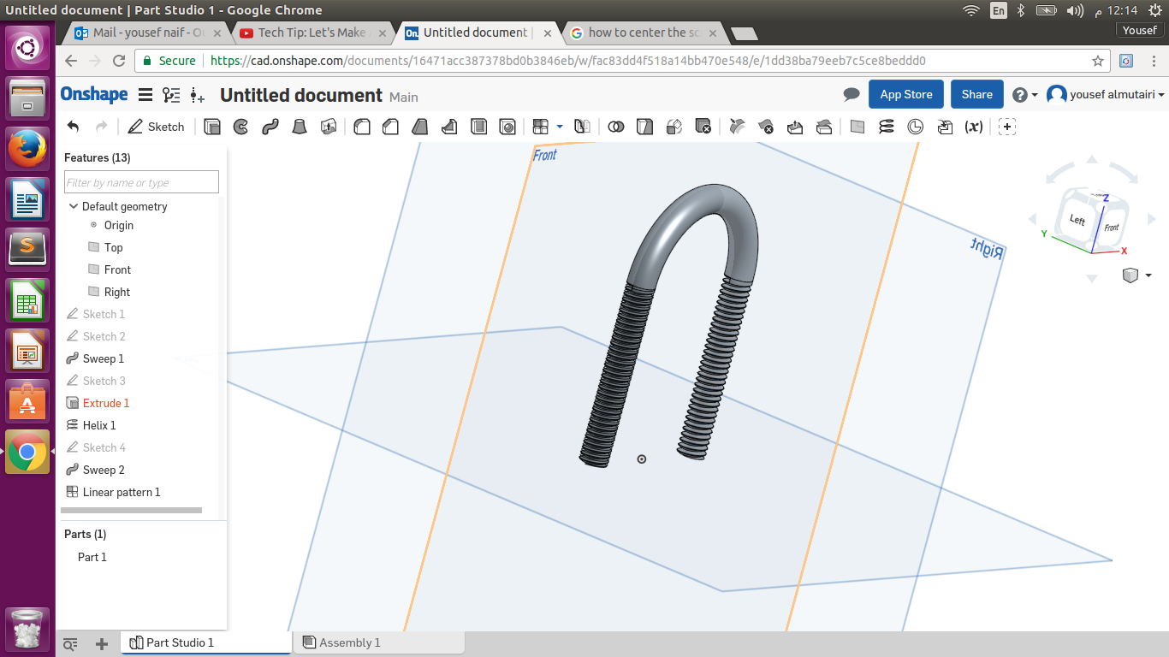Select the Rib tool
Screen dimensions: 1169x657
449,127
